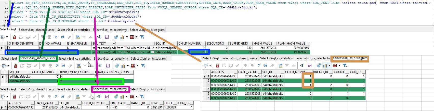Click the lock (edit data) icon above the IS_BIND_SENSITIVE grid

coord(15,37)
